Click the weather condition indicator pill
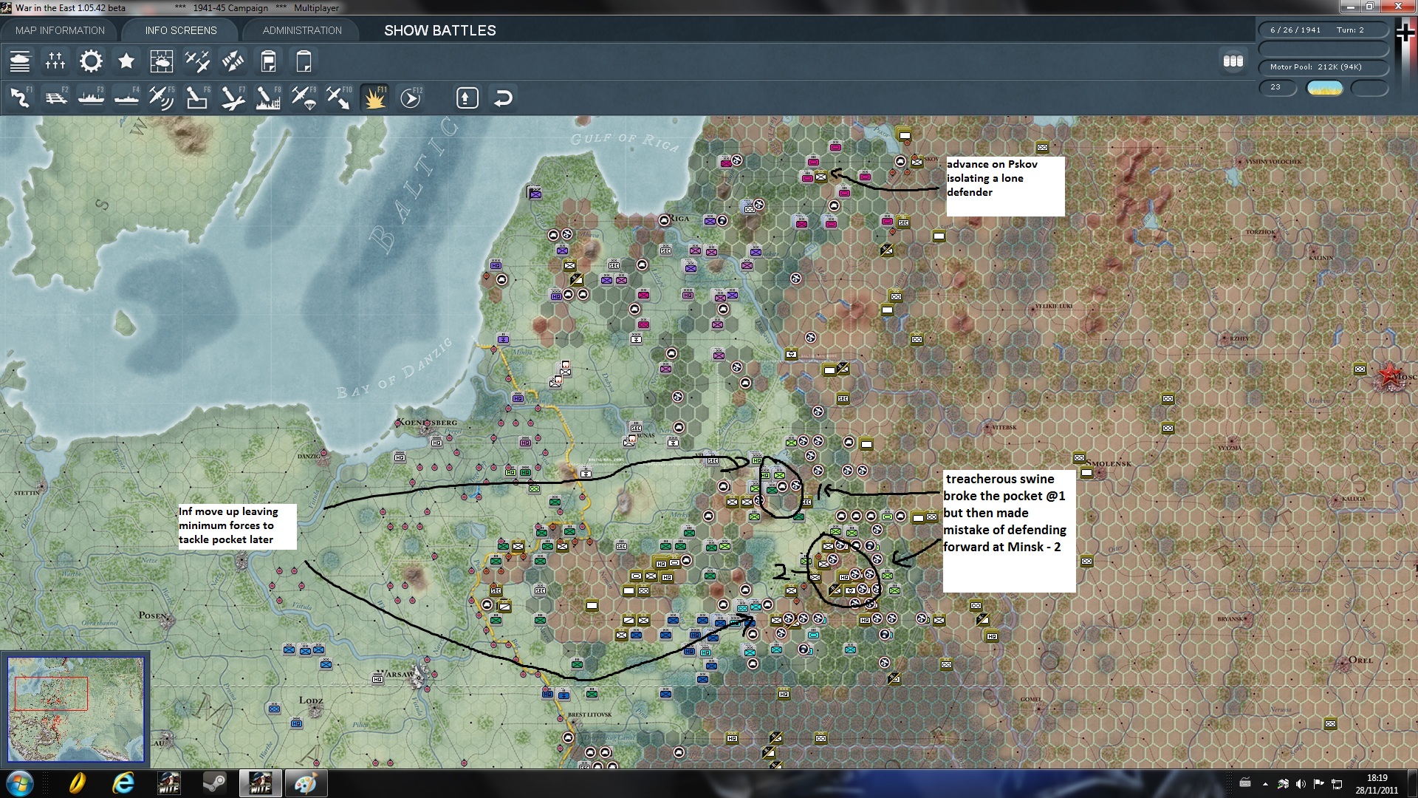 tap(1325, 88)
